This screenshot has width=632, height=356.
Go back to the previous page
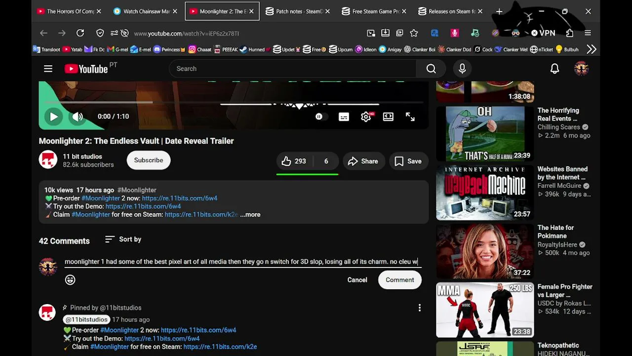coord(43,33)
